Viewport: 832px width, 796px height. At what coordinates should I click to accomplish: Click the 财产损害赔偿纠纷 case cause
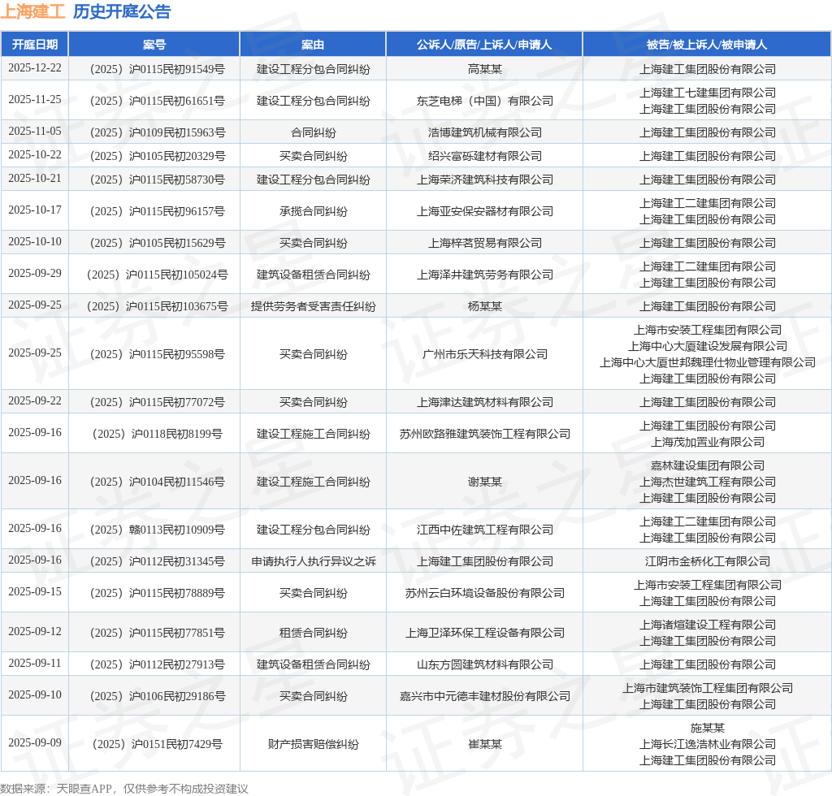[313, 744]
